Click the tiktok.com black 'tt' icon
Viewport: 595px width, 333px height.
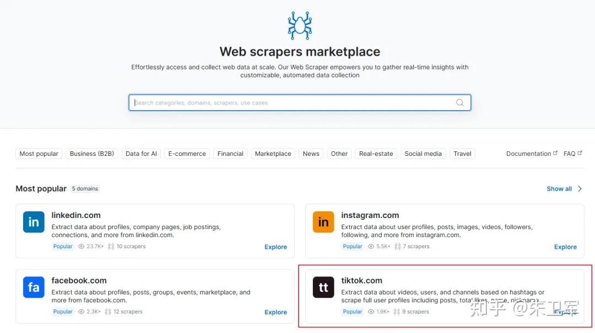point(323,287)
